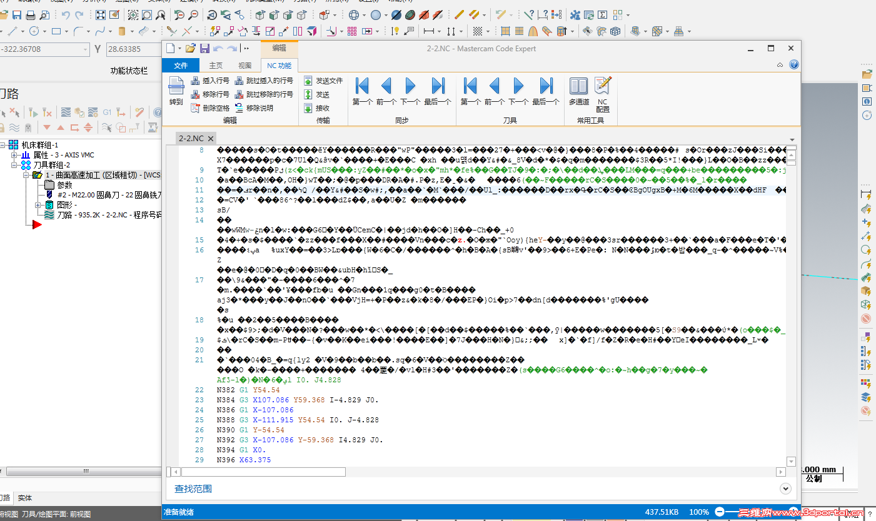Open the X coordinate dropdown
The width and height of the screenshot is (876, 521).
coord(86,49)
